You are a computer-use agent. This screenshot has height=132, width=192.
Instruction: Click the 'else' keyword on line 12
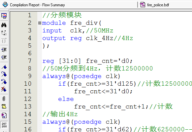pos(66,99)
